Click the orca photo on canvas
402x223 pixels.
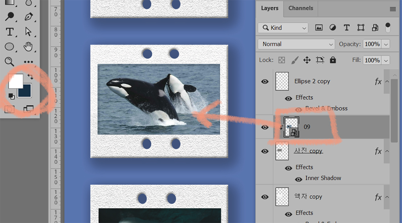[159, 99]
